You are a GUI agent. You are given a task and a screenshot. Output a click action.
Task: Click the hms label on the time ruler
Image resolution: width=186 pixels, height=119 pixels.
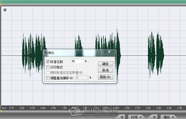coord(4,108)
